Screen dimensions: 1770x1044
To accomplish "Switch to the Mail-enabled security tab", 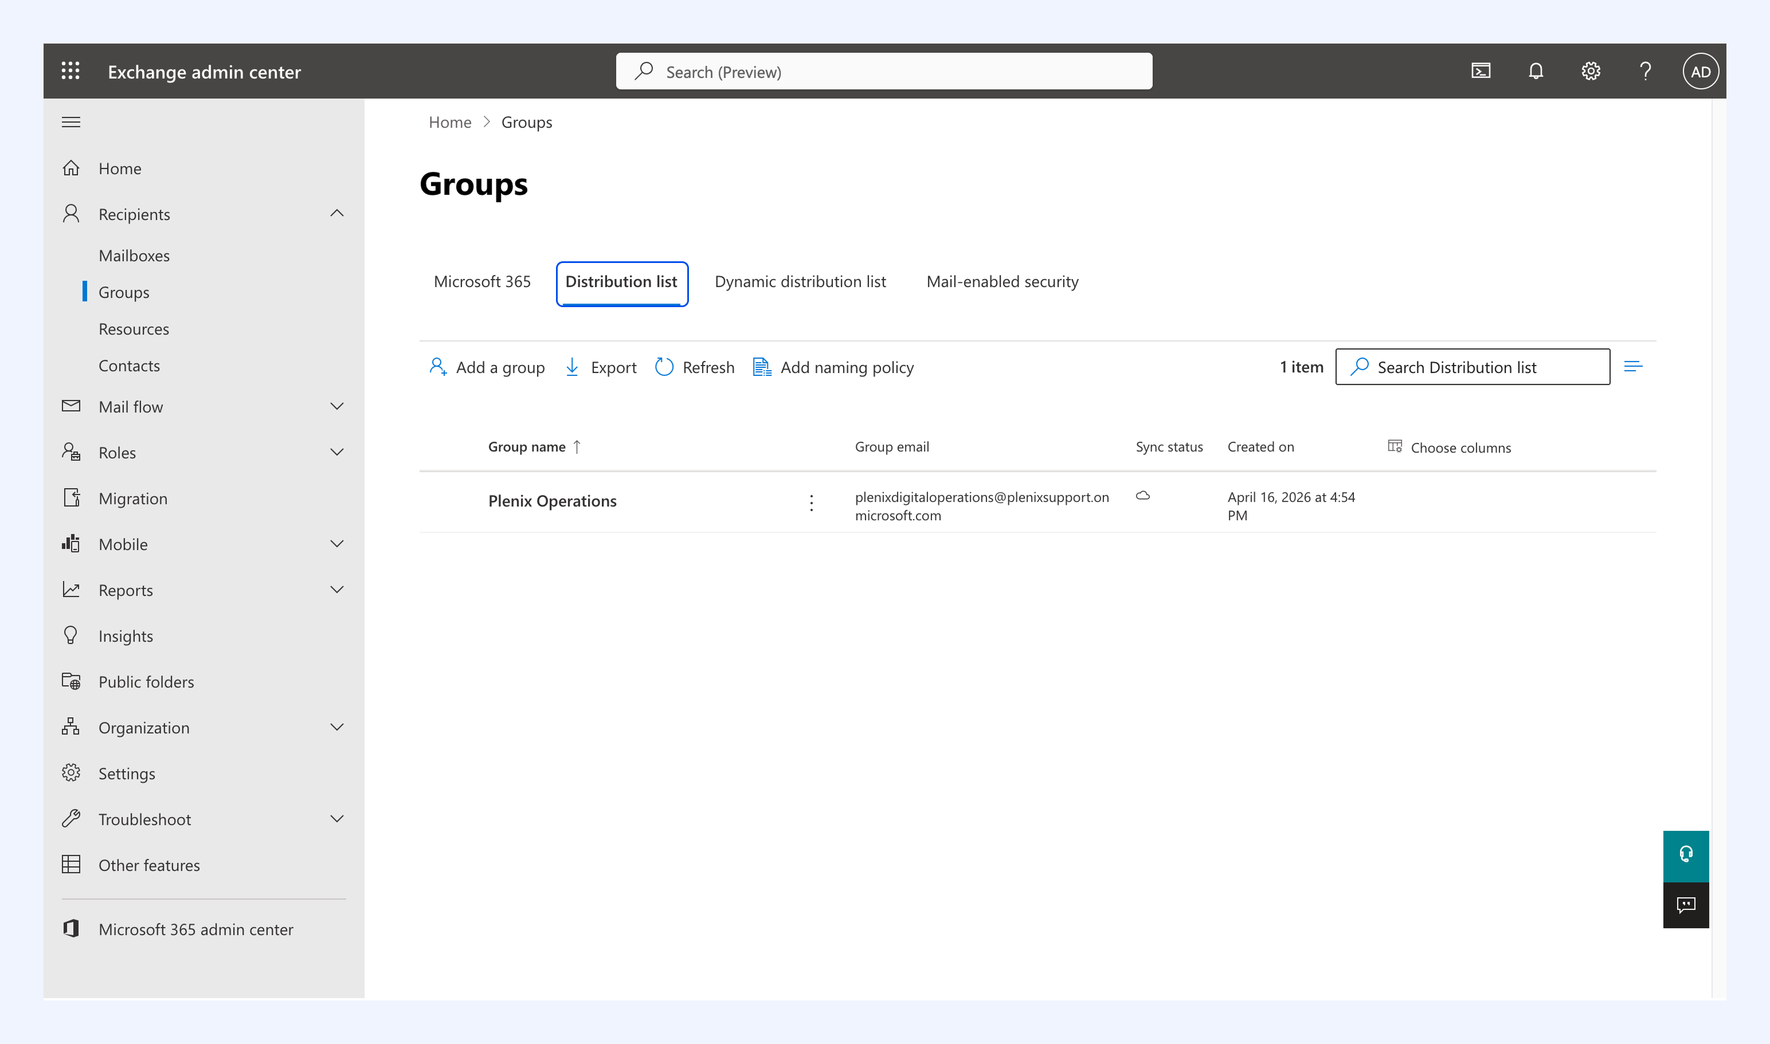I will (1002, 282).
